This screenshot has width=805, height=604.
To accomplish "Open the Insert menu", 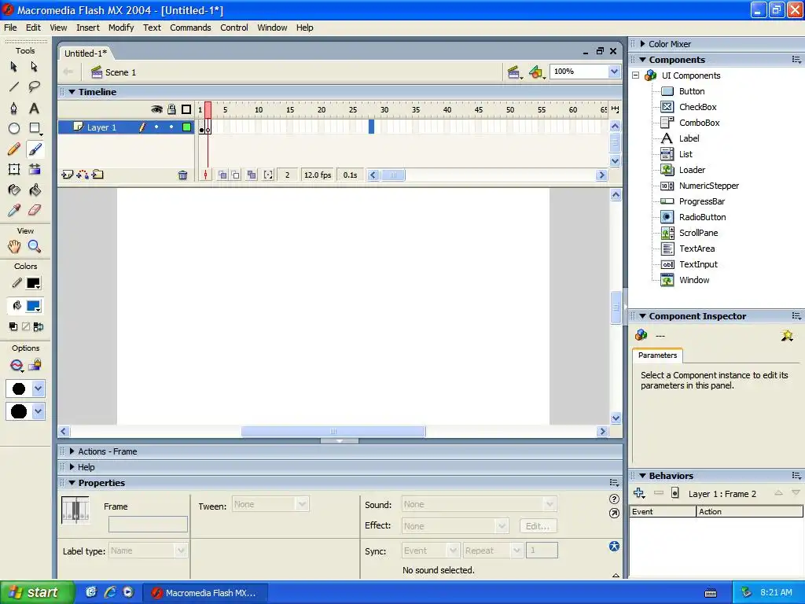I will [88, 28].
